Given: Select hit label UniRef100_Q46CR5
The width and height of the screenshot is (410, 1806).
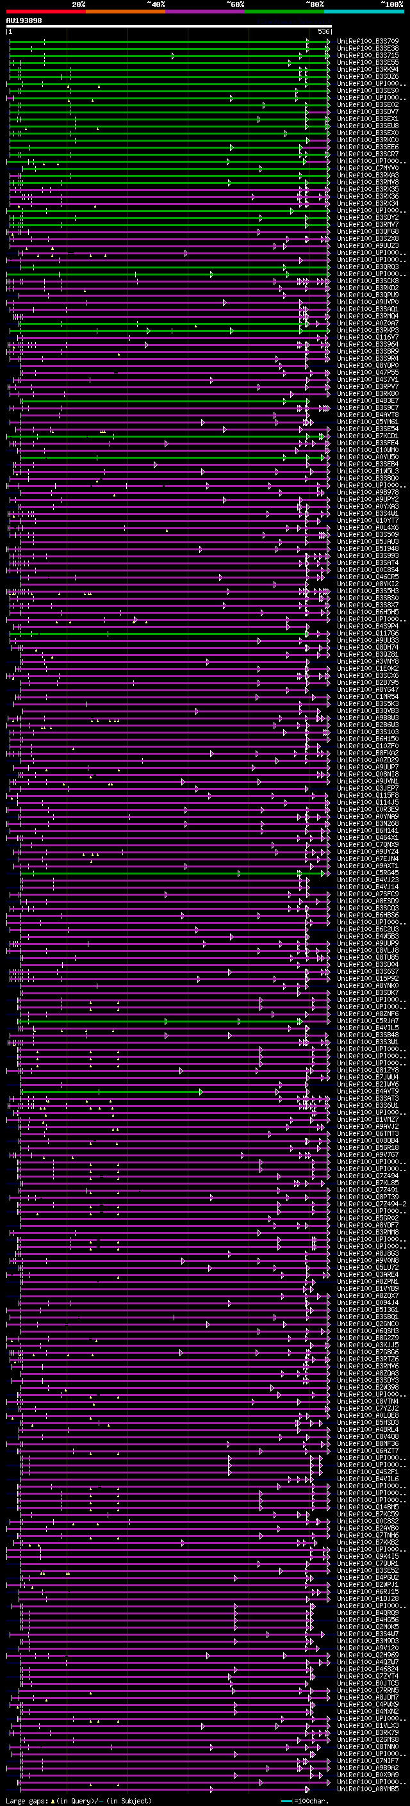Looking at the screenshot, I should pos(368,577).
